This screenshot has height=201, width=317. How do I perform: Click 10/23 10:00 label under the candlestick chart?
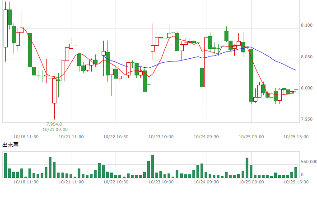pyautogui.click(x=161, y=137)
